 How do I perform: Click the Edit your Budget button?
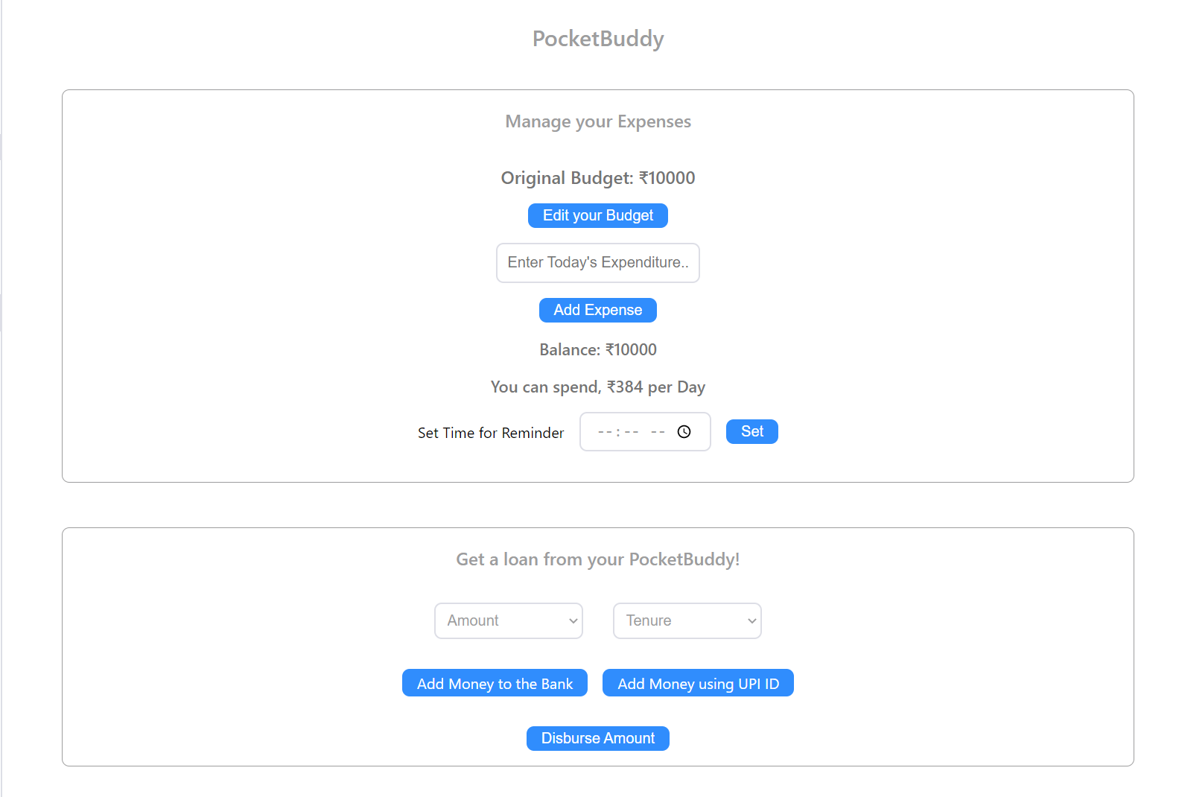[x=597, y=215]
